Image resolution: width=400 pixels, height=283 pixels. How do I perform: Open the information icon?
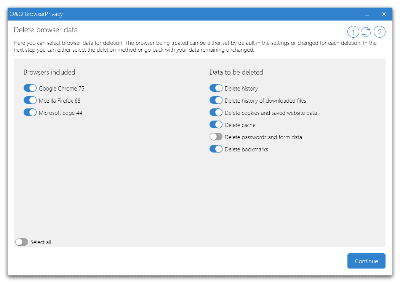(353, 32)
